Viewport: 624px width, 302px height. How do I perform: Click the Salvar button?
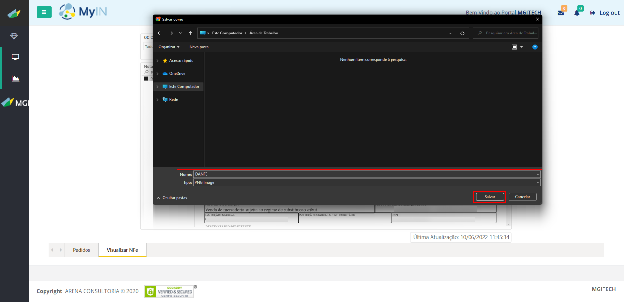(x=490, y=197)
